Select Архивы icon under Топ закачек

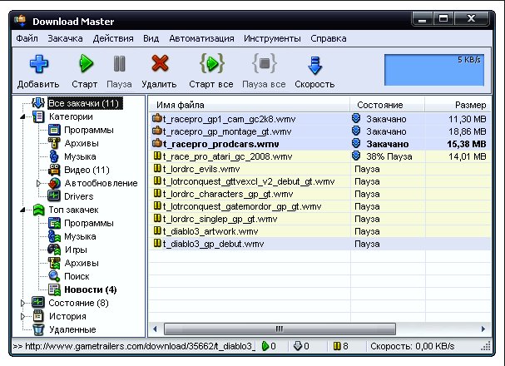[x=54, y=263]
